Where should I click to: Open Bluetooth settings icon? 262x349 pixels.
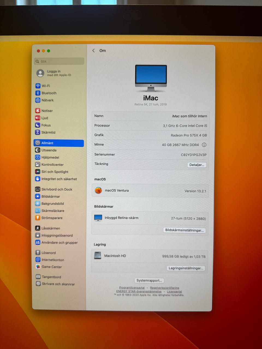(38, 93)
